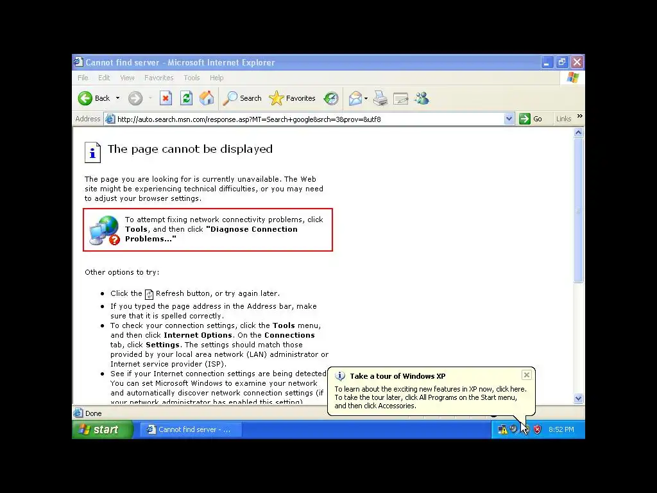This screenshot has width=657, height=493.
Task: Open the Start menu
Action: (x=103, y=429)
